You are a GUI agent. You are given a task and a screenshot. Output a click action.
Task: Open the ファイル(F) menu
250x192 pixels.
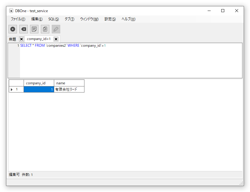coord(18,19)
